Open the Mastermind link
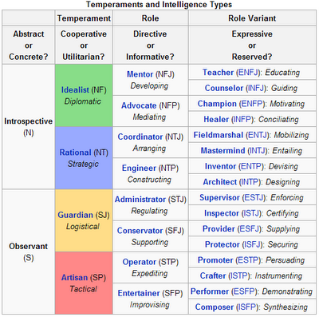Image resolution: width=319 pixels, height=317 pixels. tap(223, 151)
